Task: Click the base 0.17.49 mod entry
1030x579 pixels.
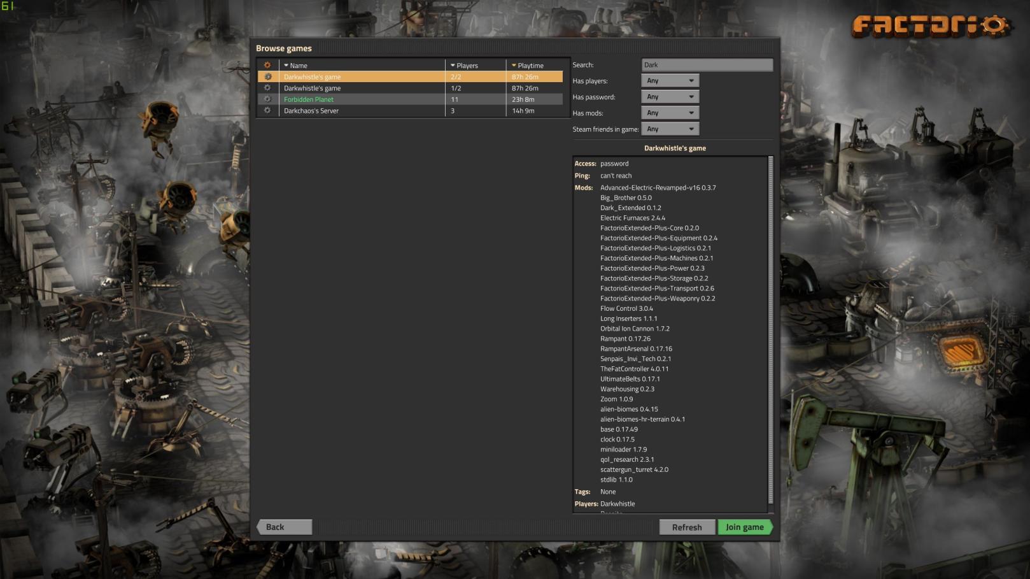Action: coord(619,429)
